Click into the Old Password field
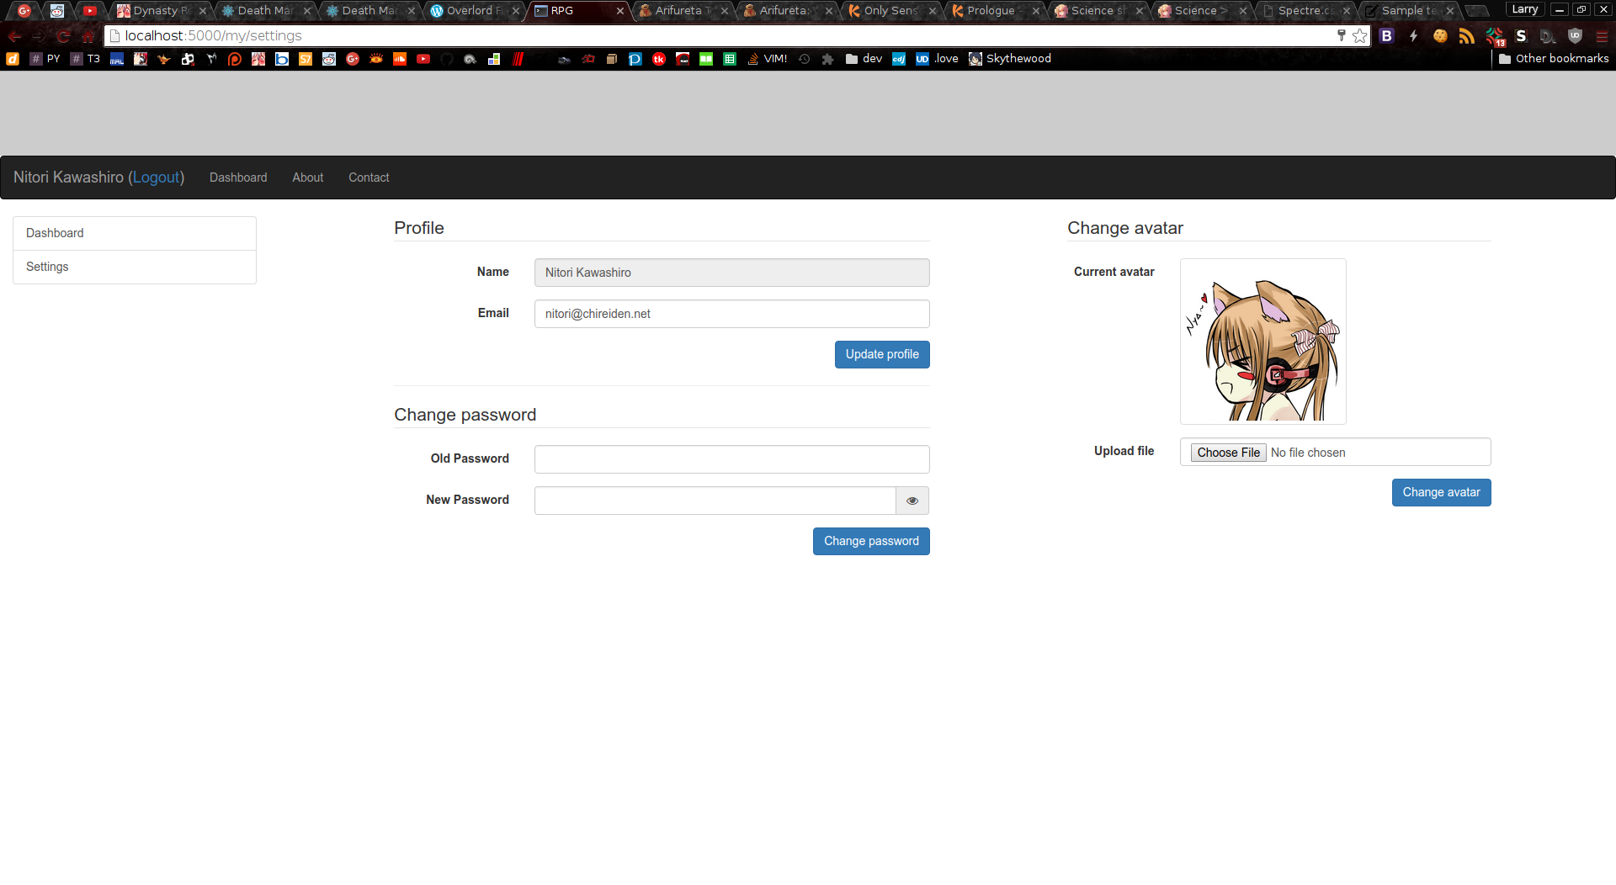 pos(731,459)
